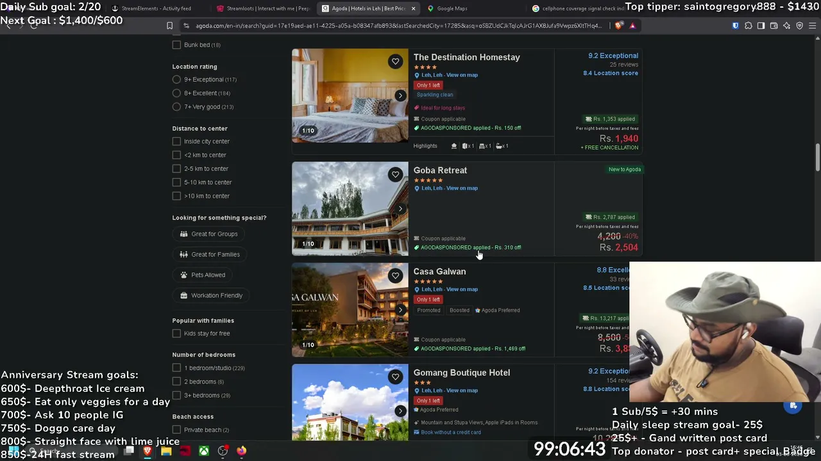
Task: Open Firefox from the taskbar
Action: tap(241, 451)
